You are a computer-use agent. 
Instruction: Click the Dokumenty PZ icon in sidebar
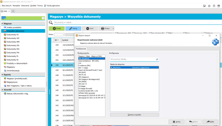click(5, 34)
